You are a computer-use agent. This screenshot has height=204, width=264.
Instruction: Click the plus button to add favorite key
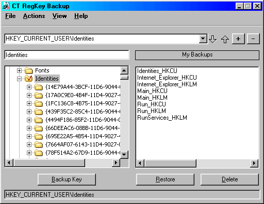[x=238, y=39]
